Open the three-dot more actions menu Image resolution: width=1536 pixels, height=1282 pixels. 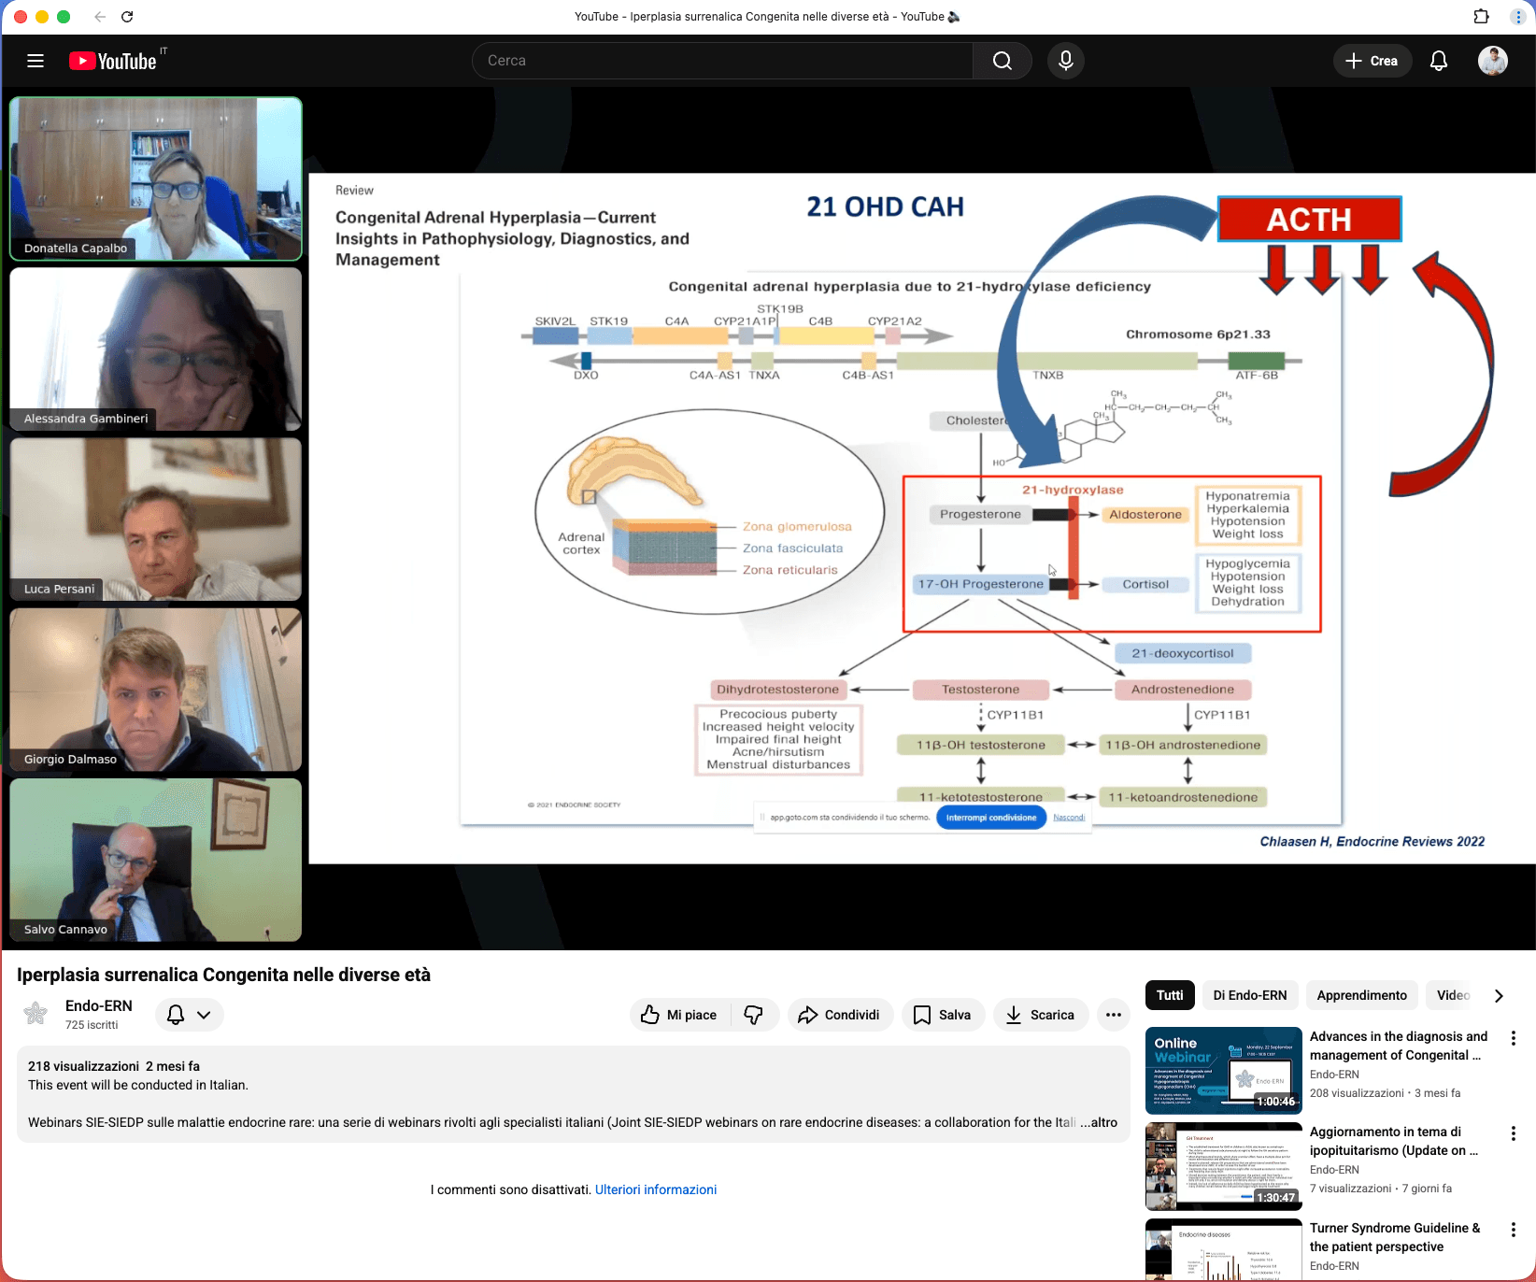(x=1114, y=1015)
